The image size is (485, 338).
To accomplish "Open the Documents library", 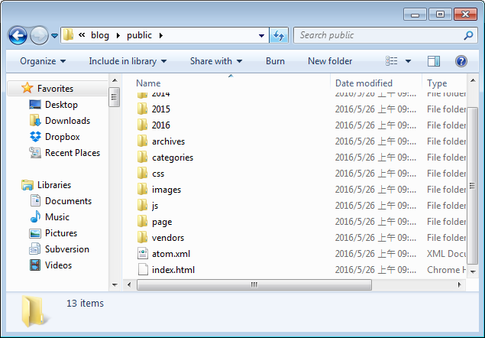I will pos(68,201).
